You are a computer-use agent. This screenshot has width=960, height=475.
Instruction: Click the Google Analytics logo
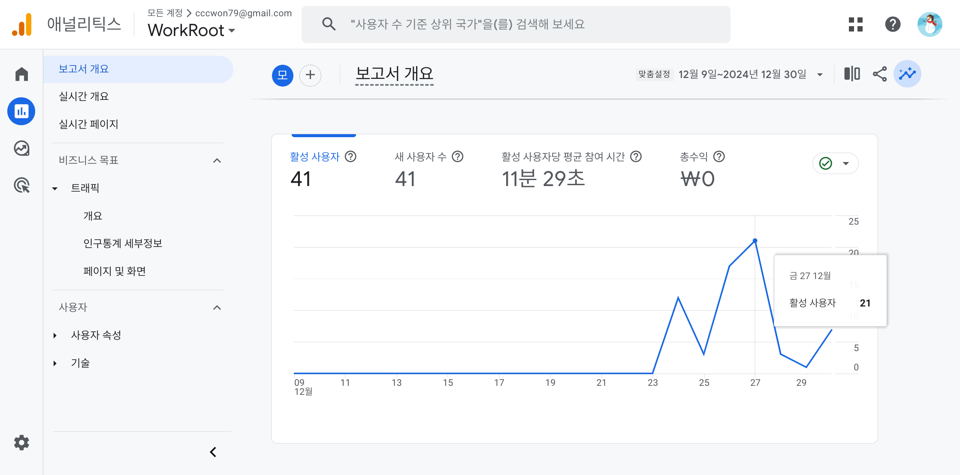tap(22, 24)
